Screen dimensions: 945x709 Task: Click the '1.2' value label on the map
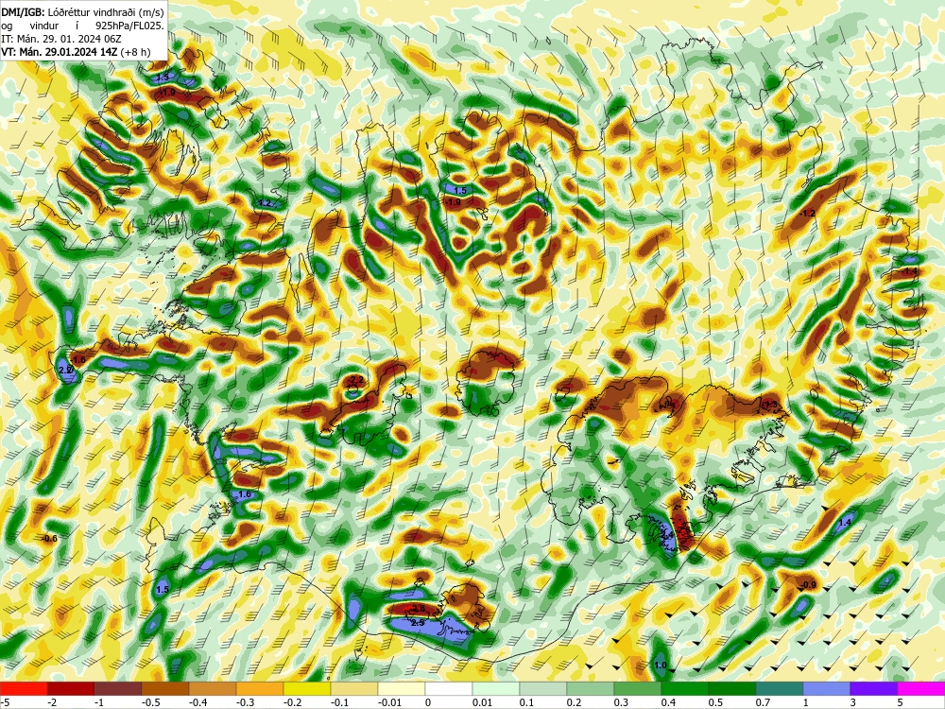[265, 203]
